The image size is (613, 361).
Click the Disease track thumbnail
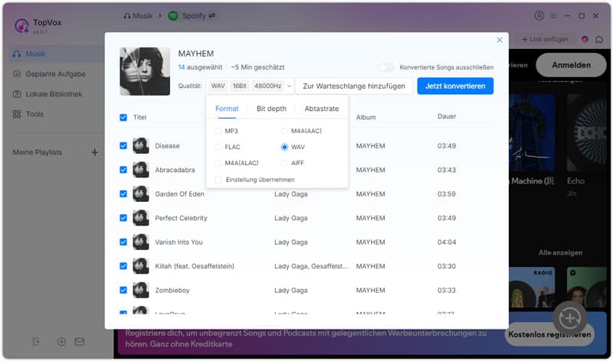[x=141, y=146]
